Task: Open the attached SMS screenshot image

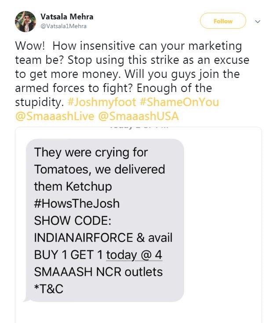Action: (138, 225)
